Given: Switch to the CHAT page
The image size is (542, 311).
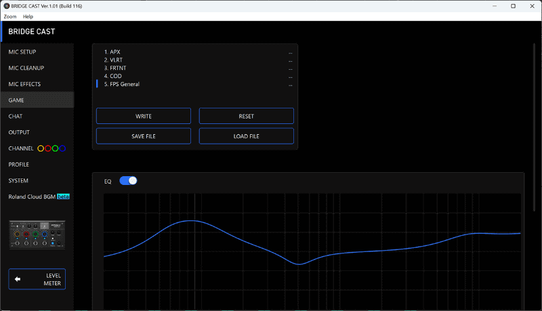Looking at the screenshot, I should pos(37,116).
